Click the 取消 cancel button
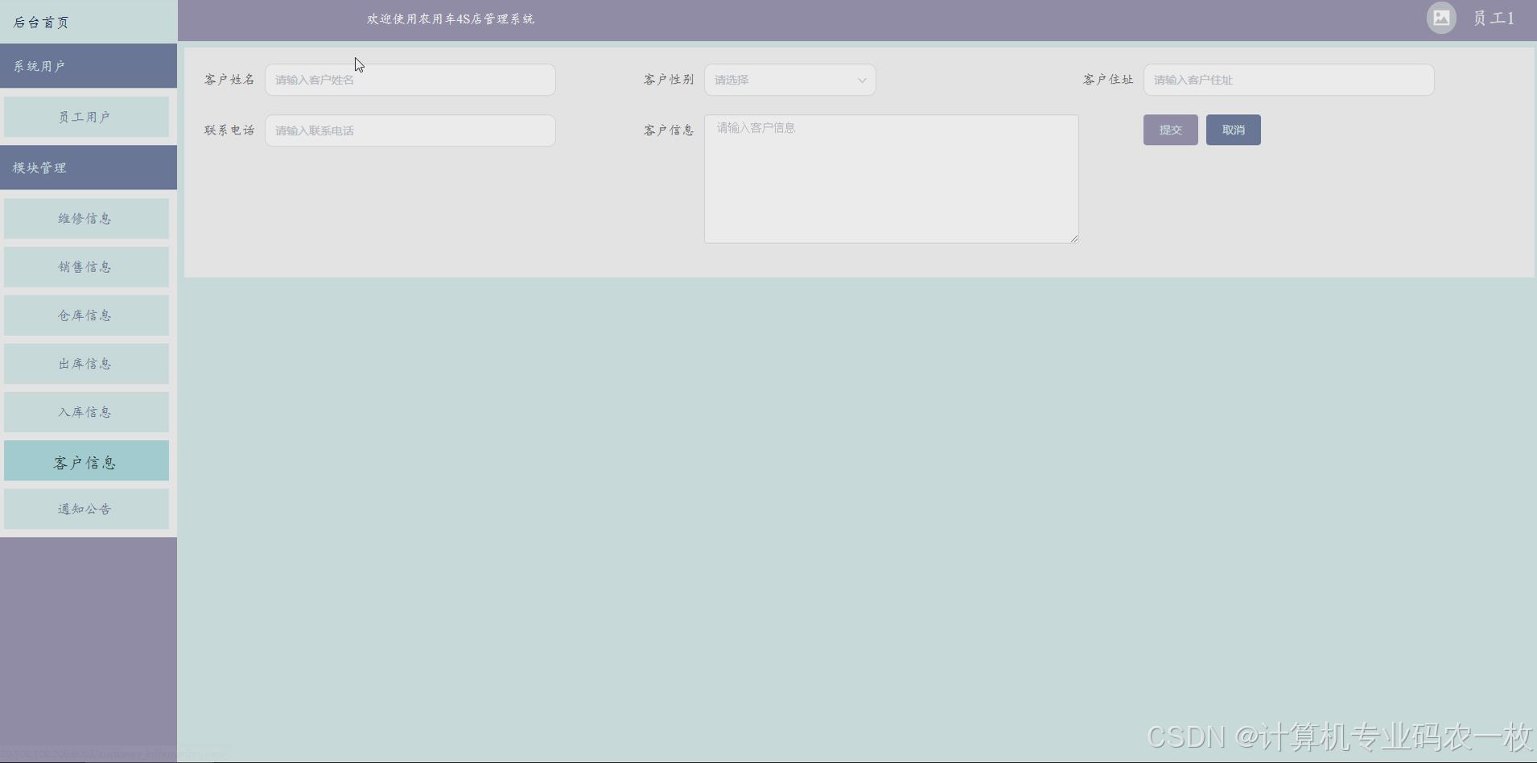The height and width of the screenshot is (763, 1537). [1233, 130]
